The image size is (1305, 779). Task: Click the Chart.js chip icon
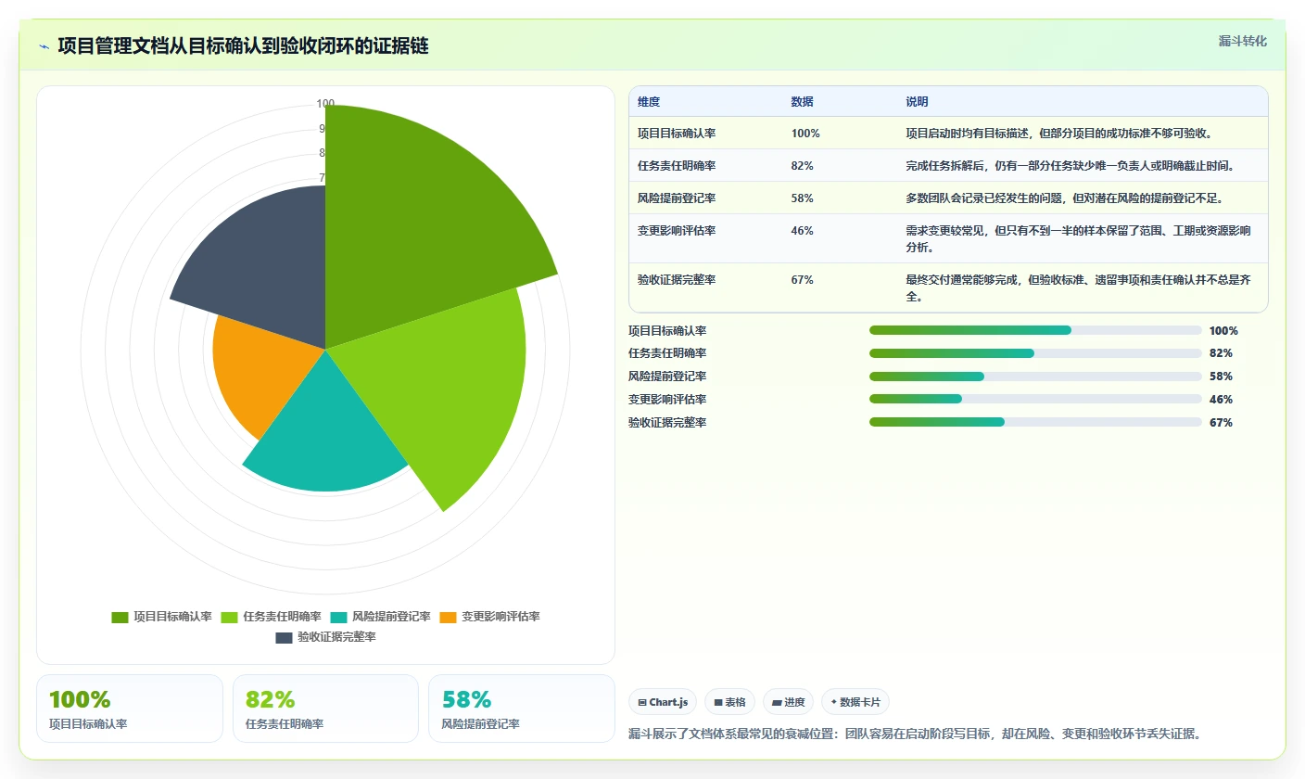[641, 703]
